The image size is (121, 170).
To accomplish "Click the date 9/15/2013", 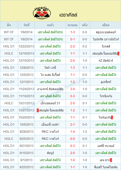I will coord(26,153).
